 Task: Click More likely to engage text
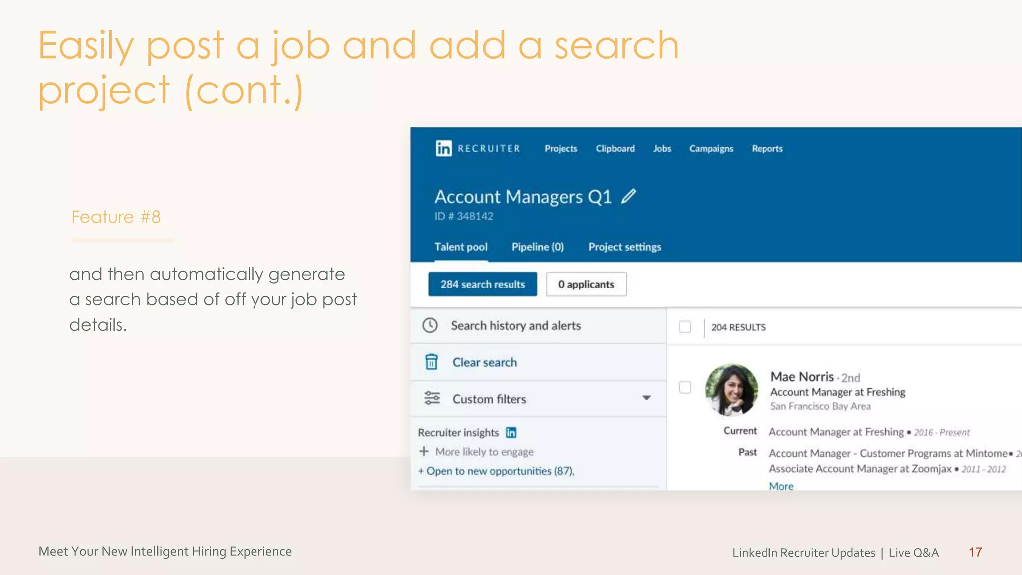click(x=485, y=452)
